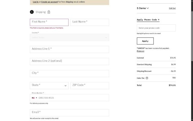The image size is (193, 121).
Task: Expand the 5 Items cart summary
Action: (x=143, y=8)
